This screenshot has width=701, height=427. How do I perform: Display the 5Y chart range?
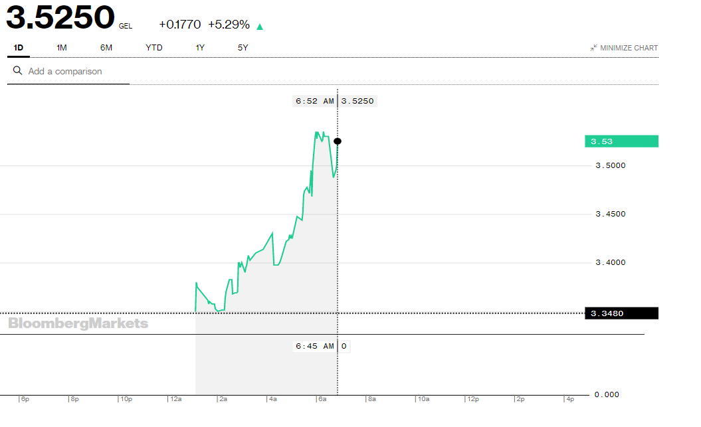point(243,48)
